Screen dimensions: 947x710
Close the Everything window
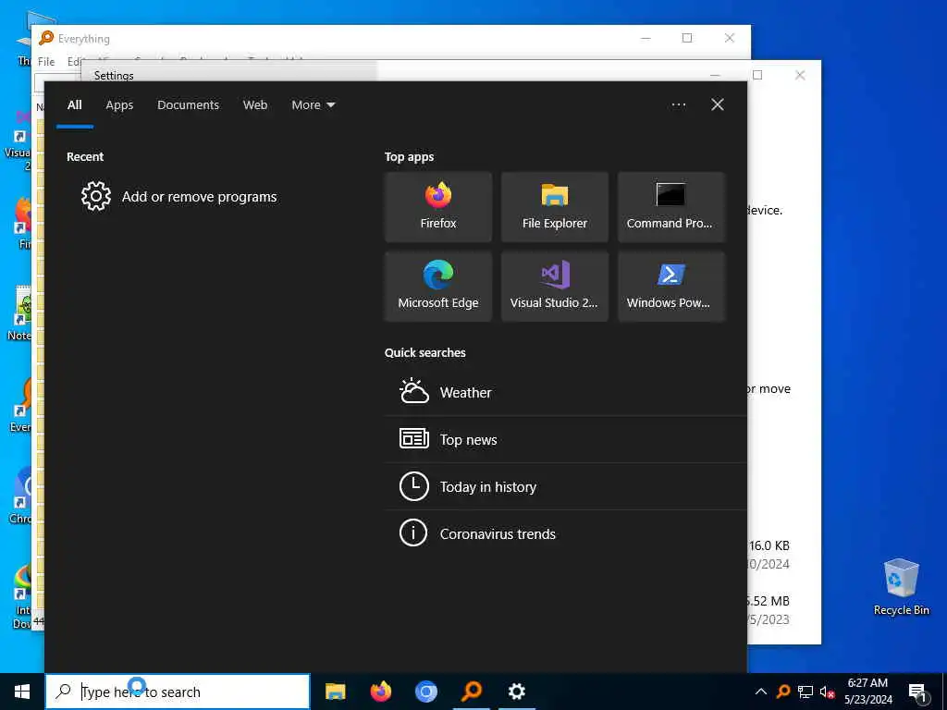[730, 38]
